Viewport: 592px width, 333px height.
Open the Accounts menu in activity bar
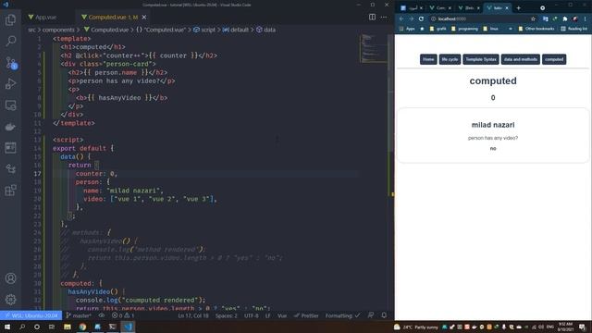(x=10, y=278)
